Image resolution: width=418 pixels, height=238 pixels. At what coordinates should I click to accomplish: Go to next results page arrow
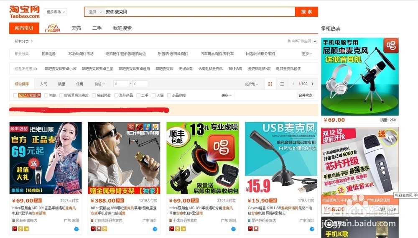313,84
